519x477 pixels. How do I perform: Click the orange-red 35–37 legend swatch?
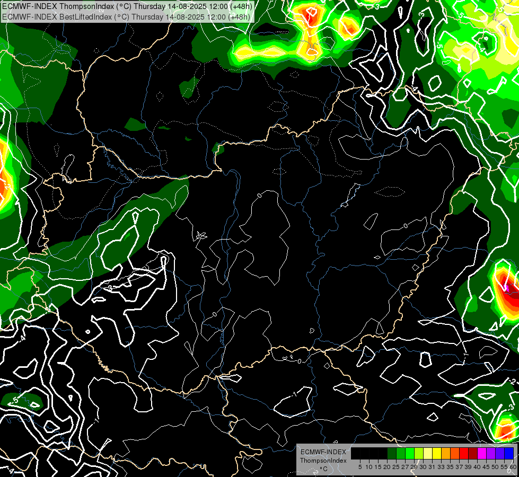tap(455, 453)
